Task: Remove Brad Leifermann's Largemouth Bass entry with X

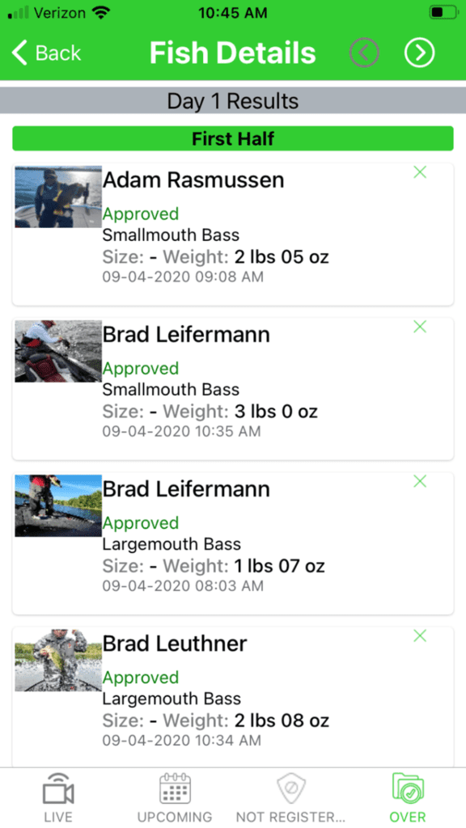Action: point(420,481)
